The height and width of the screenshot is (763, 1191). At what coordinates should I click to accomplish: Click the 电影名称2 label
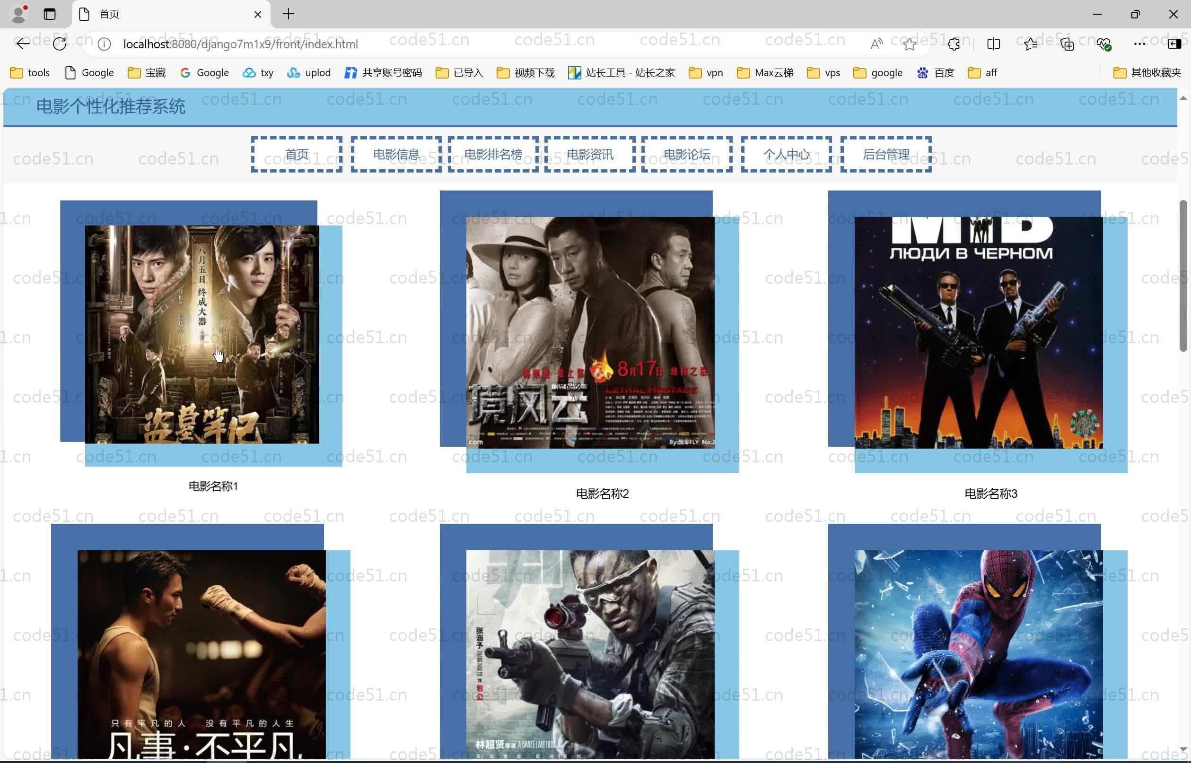pyautogui.click(x=602, y=494)
